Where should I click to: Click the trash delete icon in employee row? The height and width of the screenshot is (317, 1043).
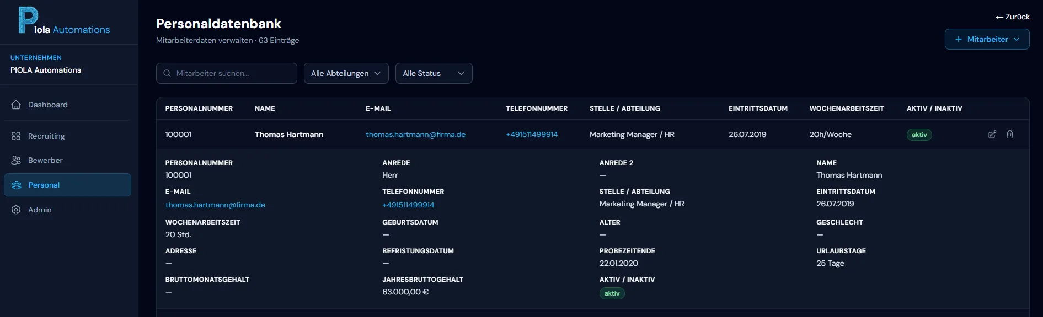tap(1009, 134)
